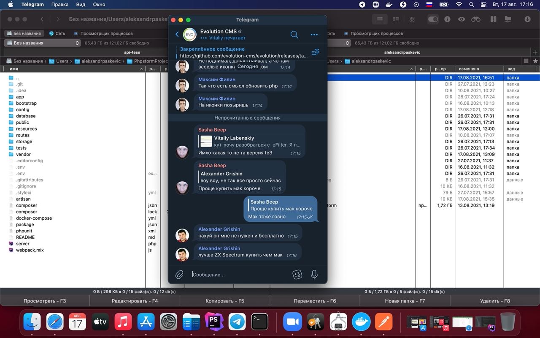Add current folder to favorites star

click(535, 61)
